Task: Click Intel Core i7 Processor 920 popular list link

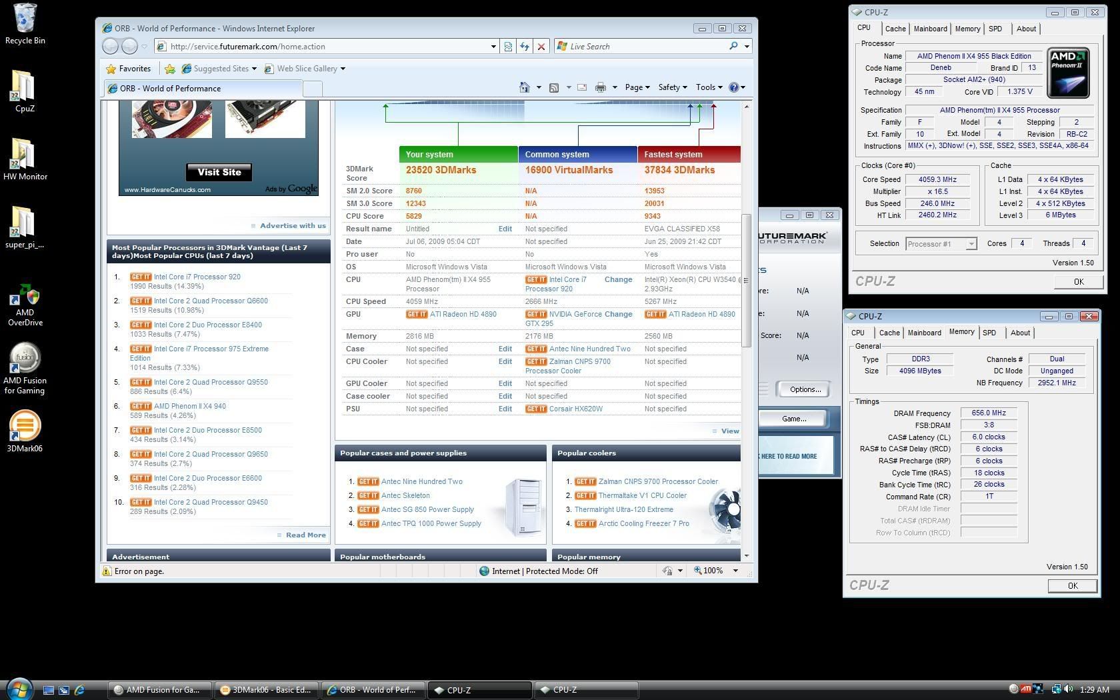Action: click(x=197, y=277)
